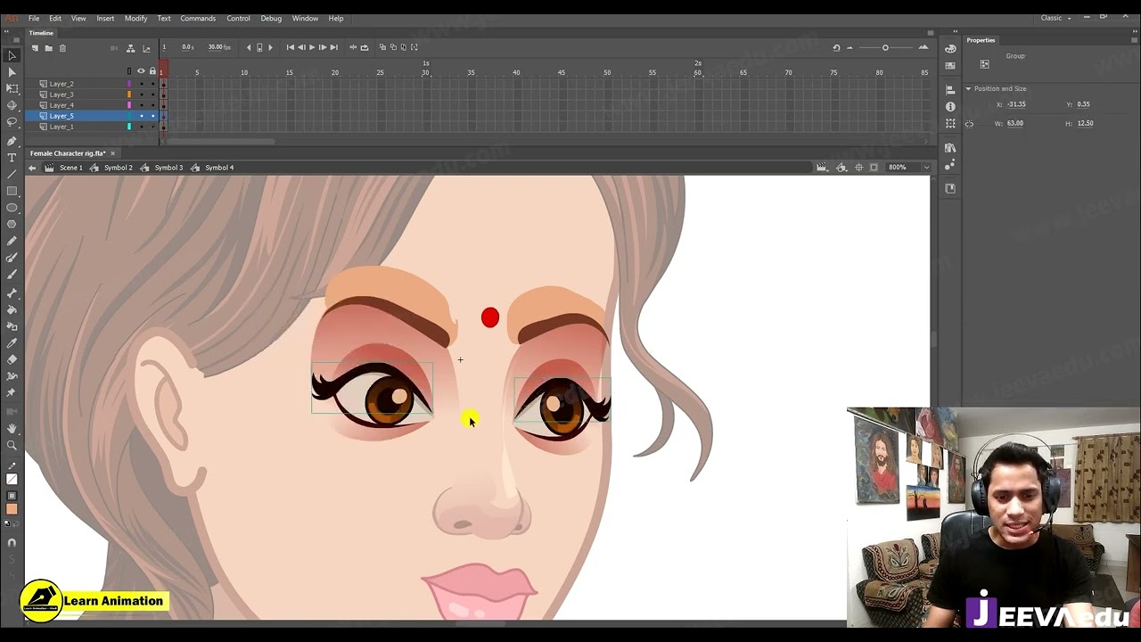Select the 3D Rotation tool
Viewport: 1141px width, 642px height.
(12, 105)
